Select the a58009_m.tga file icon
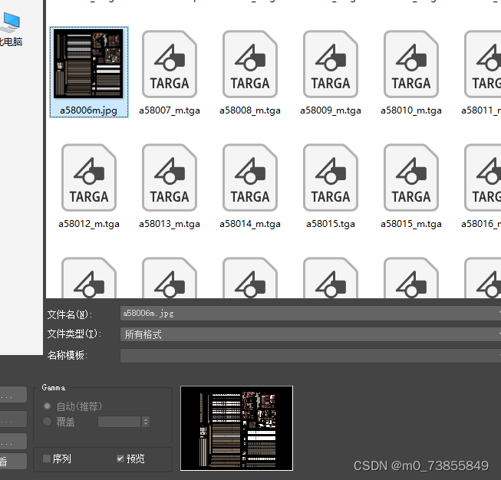 tap(331, 64)
